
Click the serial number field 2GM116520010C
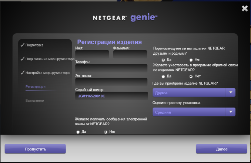pyautogui.click(x=111, y=96)
